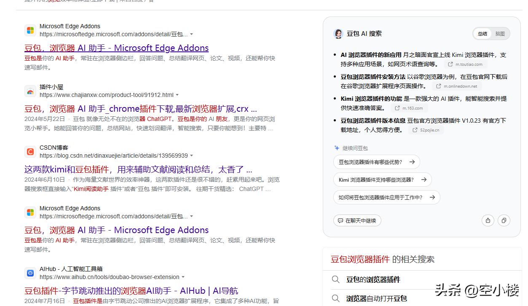528x306 pixels.
Task: Select related search 浏览器自动打开豆包
Action: [x=376, y=298]
